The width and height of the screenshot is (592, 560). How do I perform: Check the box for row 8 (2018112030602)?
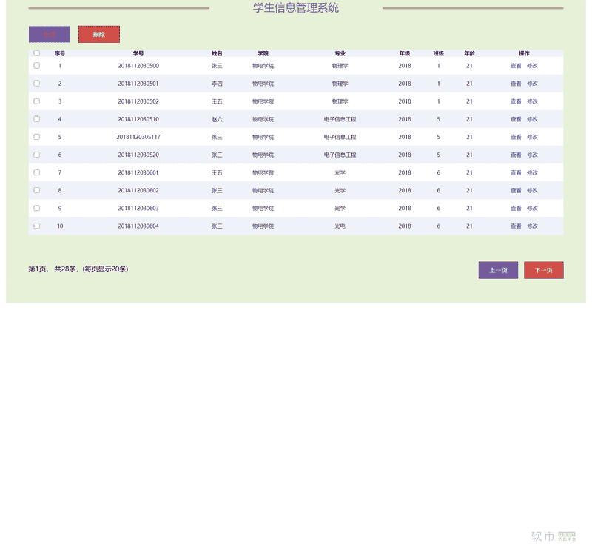coord(36,190)
